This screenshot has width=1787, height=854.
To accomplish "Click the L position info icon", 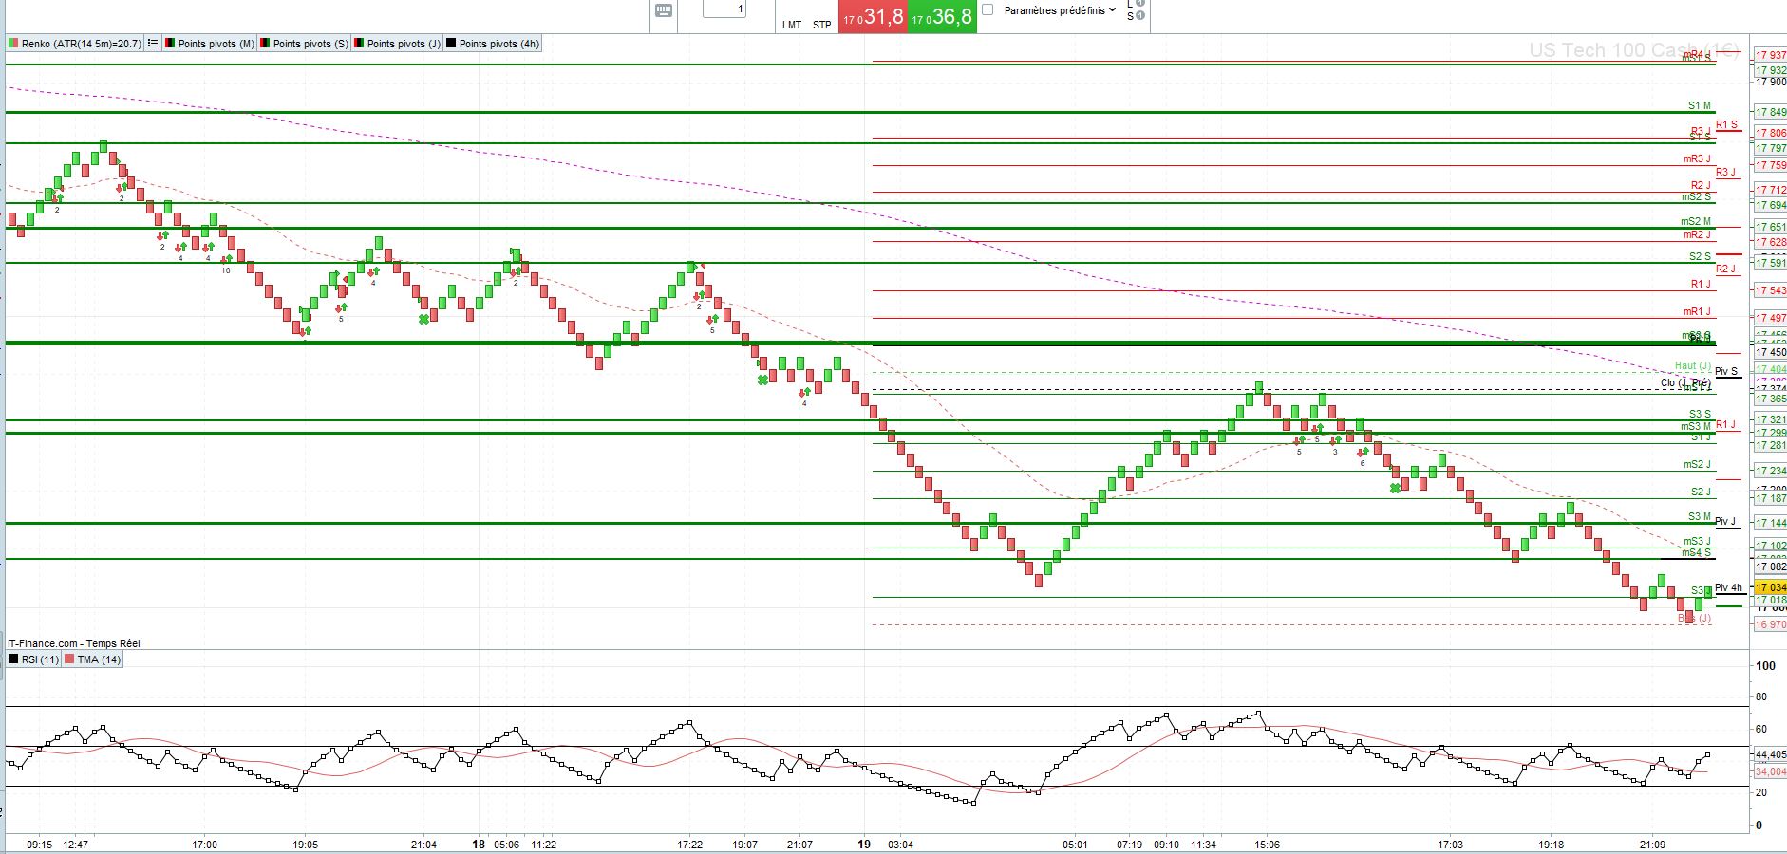I will click(x=1140, y=4).
